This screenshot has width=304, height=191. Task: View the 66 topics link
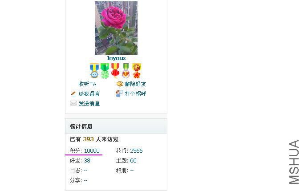point(133,161)
